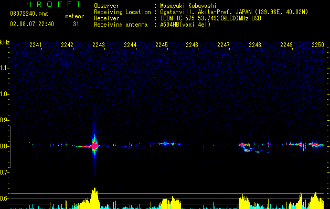The width and height of the screenshot is (330, 209).
Task: Click the 0.9 kHz axis label
Action: click(x=4, y=120)
